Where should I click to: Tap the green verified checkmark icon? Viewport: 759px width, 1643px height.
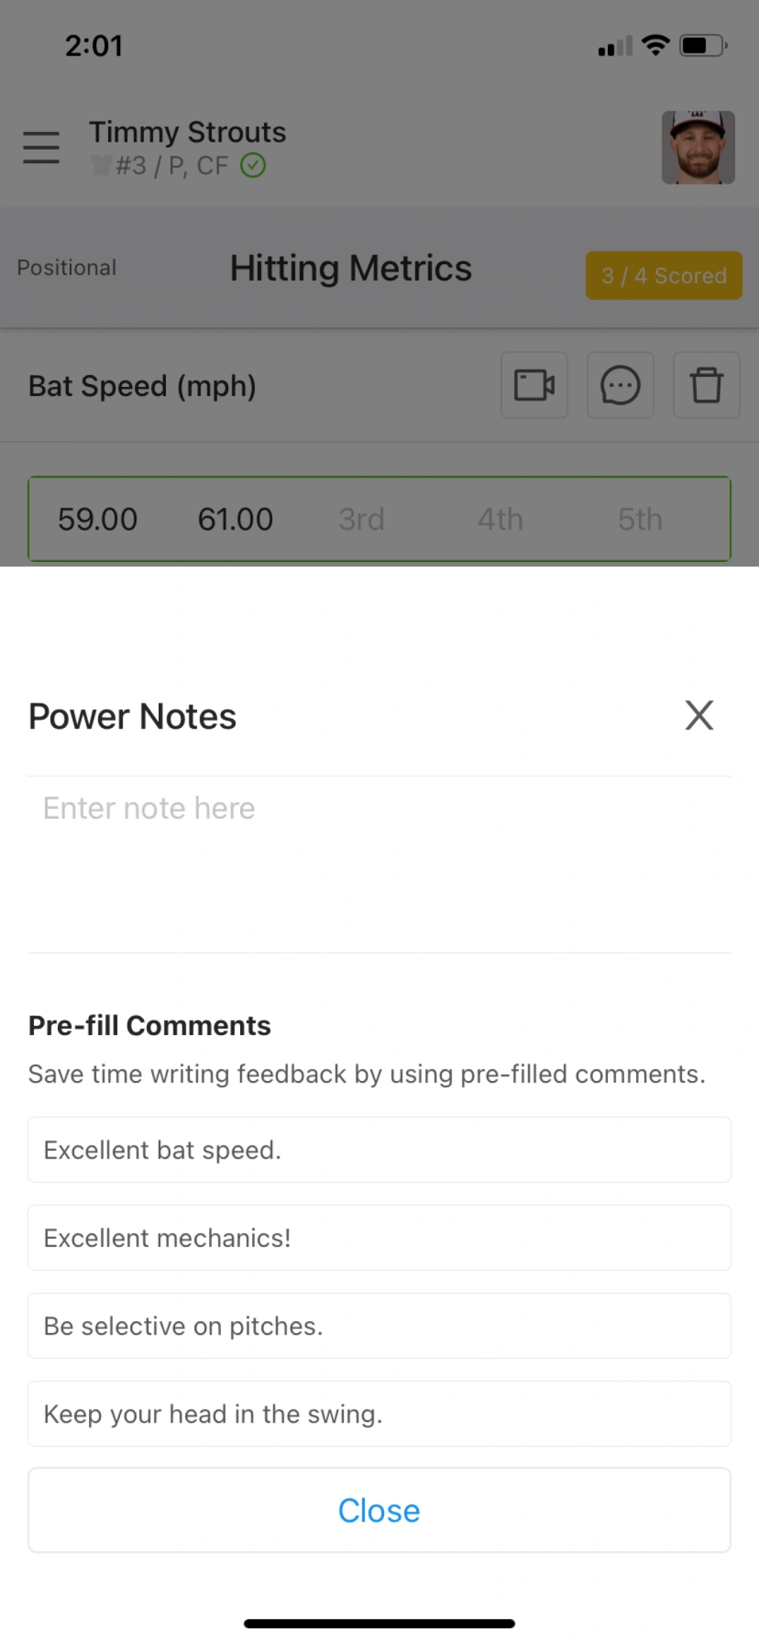tap(253, 165)
